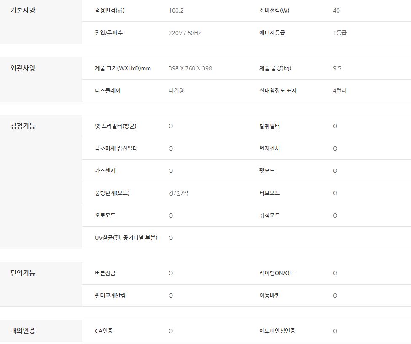The image size is (411, 344).
Task: Click the 100.2 area value
Action: (176, 11)
